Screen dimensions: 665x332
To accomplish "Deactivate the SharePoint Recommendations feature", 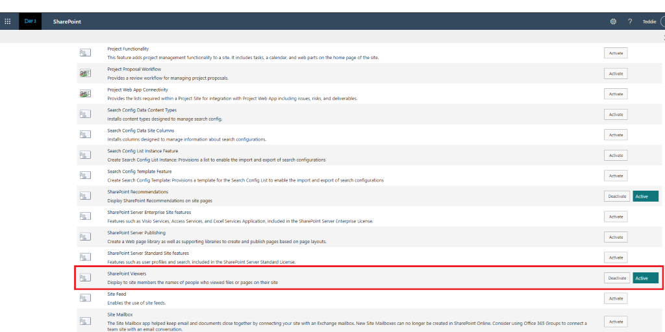I will click(617, 196).
